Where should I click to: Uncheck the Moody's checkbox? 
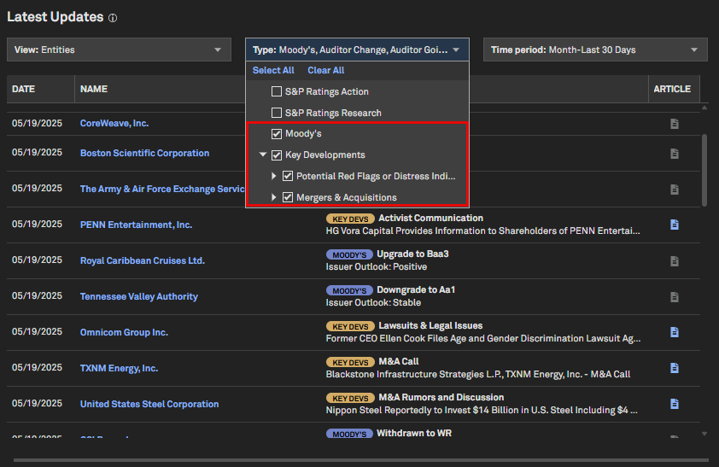[x=277, y=134]
